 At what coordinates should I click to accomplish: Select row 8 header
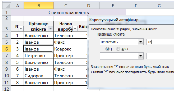coord(7,62)
